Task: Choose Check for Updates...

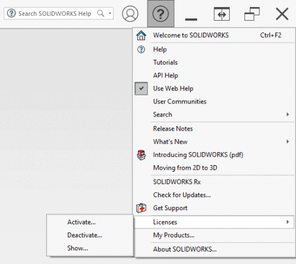Action: click(x=214, y=195)
